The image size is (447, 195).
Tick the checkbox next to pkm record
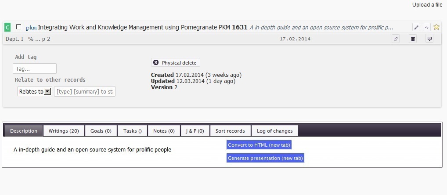click(18, 27)
